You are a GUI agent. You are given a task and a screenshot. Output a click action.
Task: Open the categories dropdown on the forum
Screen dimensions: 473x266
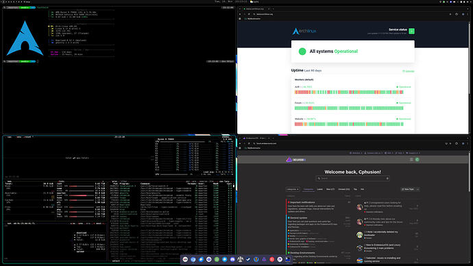[x=293, y=189]
